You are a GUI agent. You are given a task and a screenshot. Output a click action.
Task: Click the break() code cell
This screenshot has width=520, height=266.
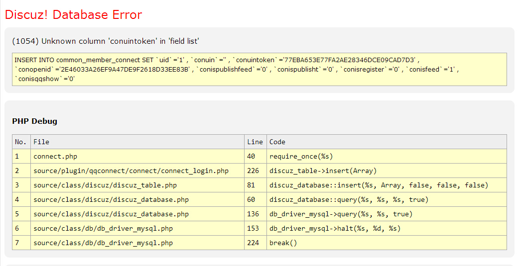click(283, 243)
